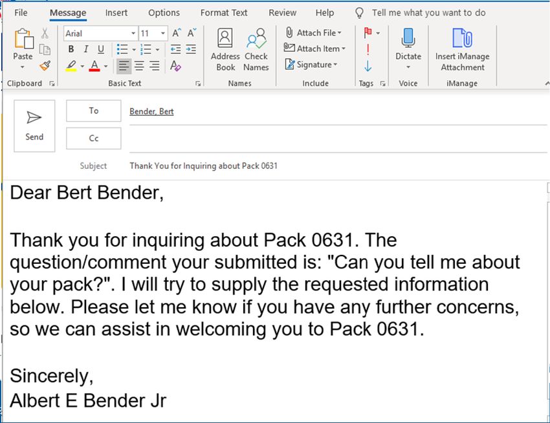Open the Attach Item menu
Screen dimensions: 550x423
coord(314,49)
